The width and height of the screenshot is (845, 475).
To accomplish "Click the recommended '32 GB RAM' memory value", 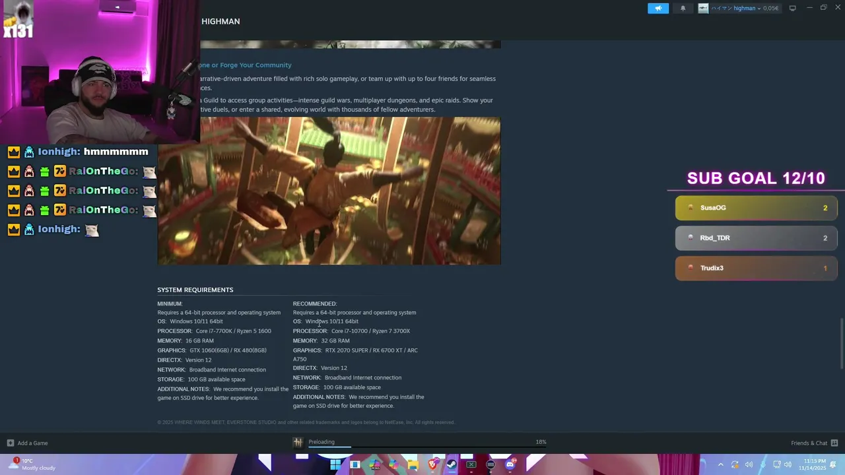I will tap(335, 340).
